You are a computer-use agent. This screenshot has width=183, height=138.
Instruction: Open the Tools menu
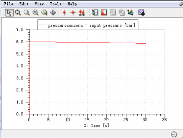(x=56, y=4)
